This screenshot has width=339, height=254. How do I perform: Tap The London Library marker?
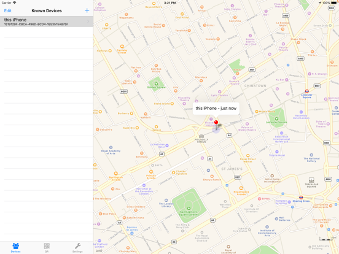pos(166,200)
